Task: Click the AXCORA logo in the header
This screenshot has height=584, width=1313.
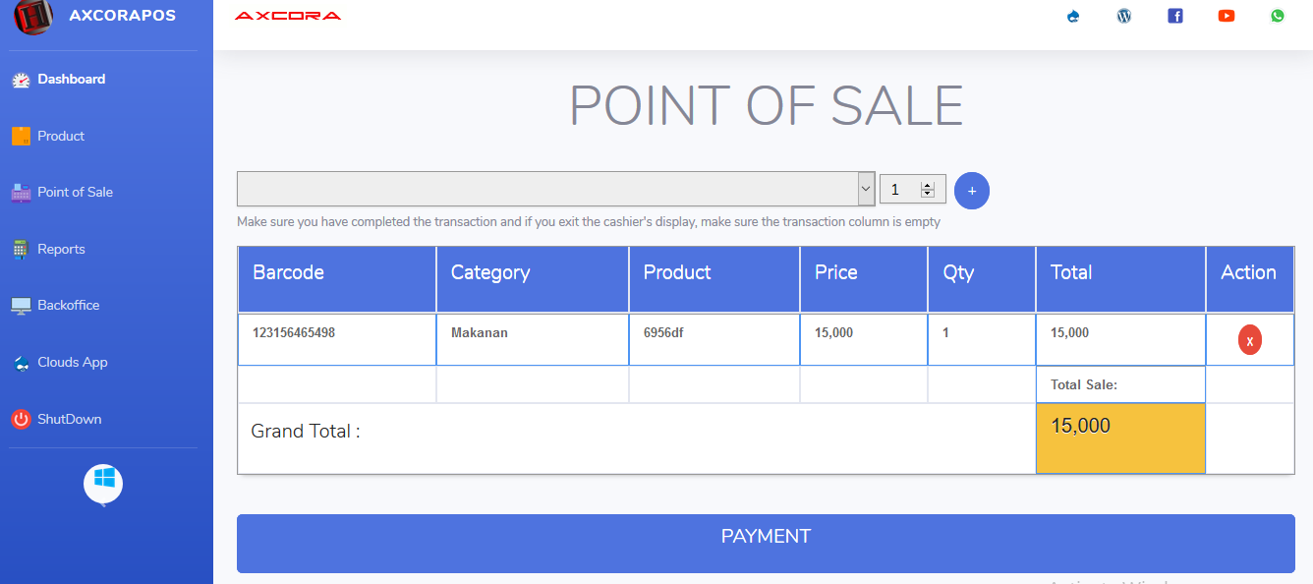Action: point(287,16)
